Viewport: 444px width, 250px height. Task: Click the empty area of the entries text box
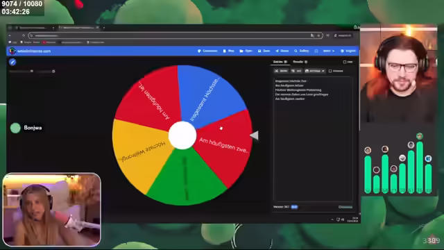[313, 150]
